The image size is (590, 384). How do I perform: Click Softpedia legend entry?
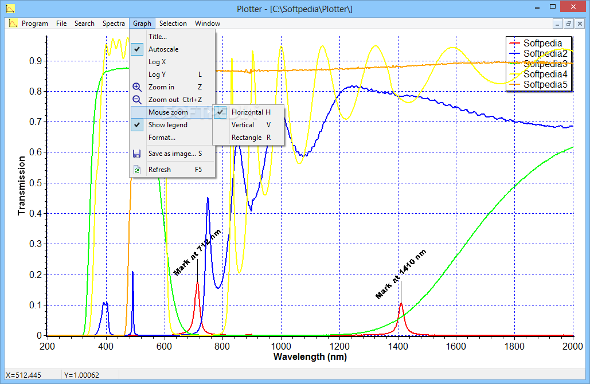coord(542,43)
